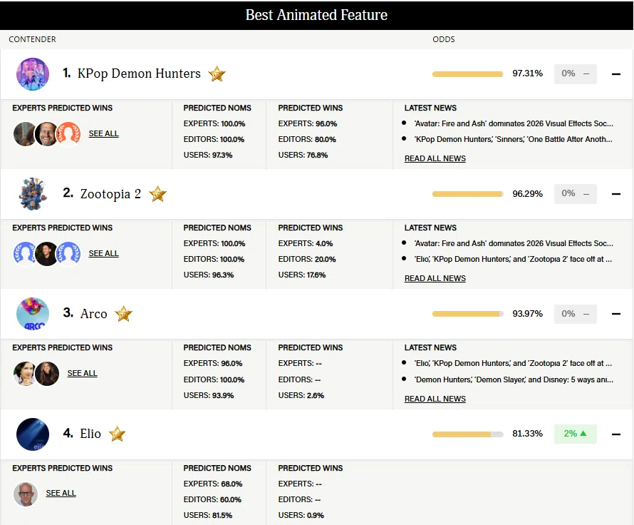
Task: Open See All experts for Elio
Action: click(61, 493)
